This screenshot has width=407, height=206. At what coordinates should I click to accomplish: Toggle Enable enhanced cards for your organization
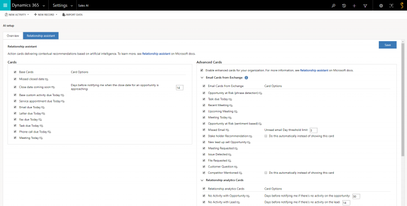[x=202, y=70]
